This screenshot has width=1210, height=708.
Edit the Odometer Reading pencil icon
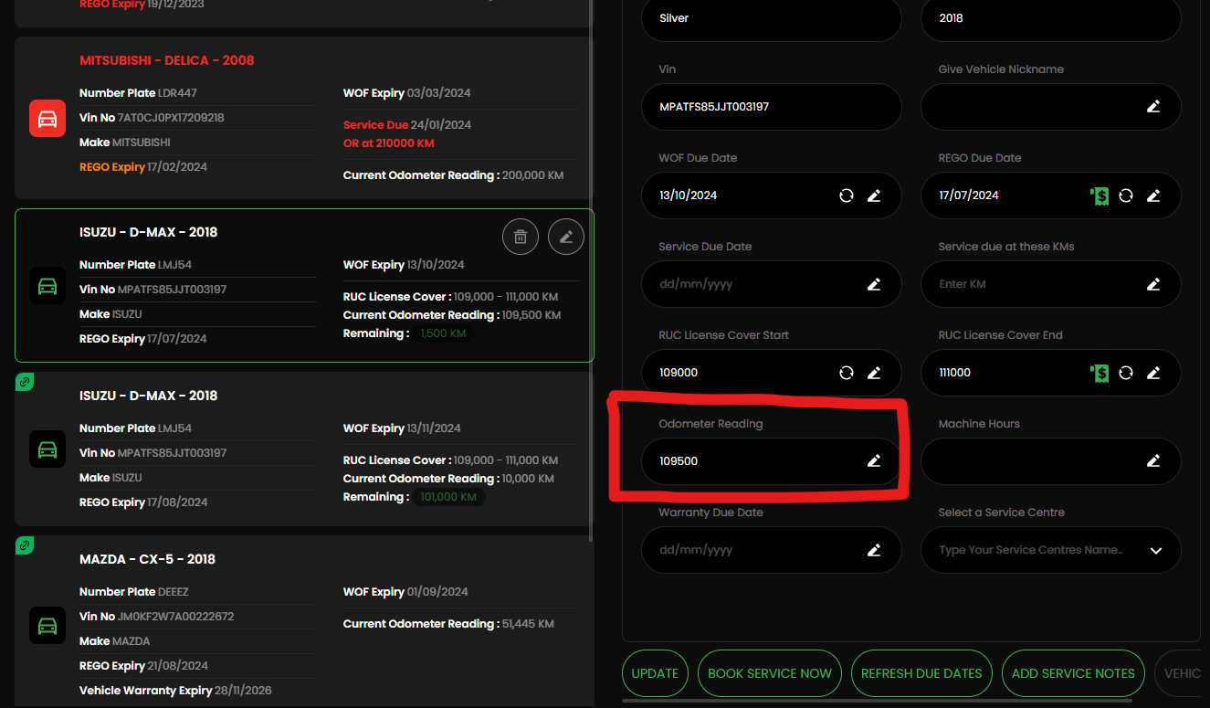tap(874, 461)
